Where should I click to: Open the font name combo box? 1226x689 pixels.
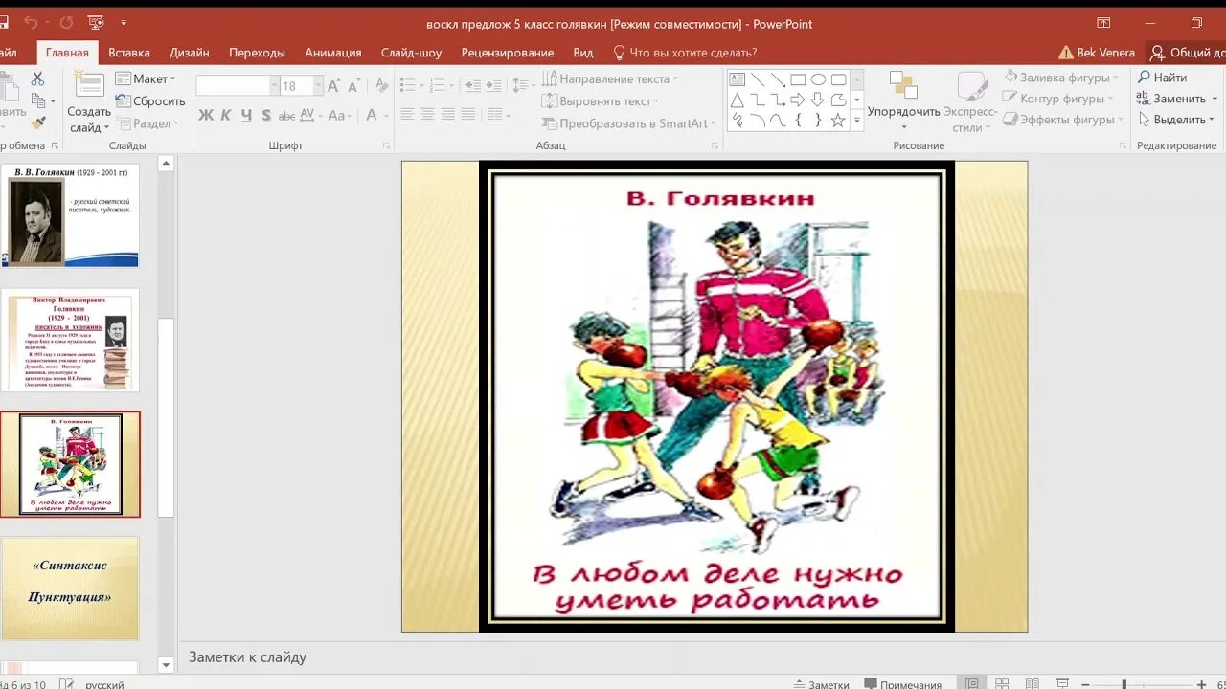(236, 86)
